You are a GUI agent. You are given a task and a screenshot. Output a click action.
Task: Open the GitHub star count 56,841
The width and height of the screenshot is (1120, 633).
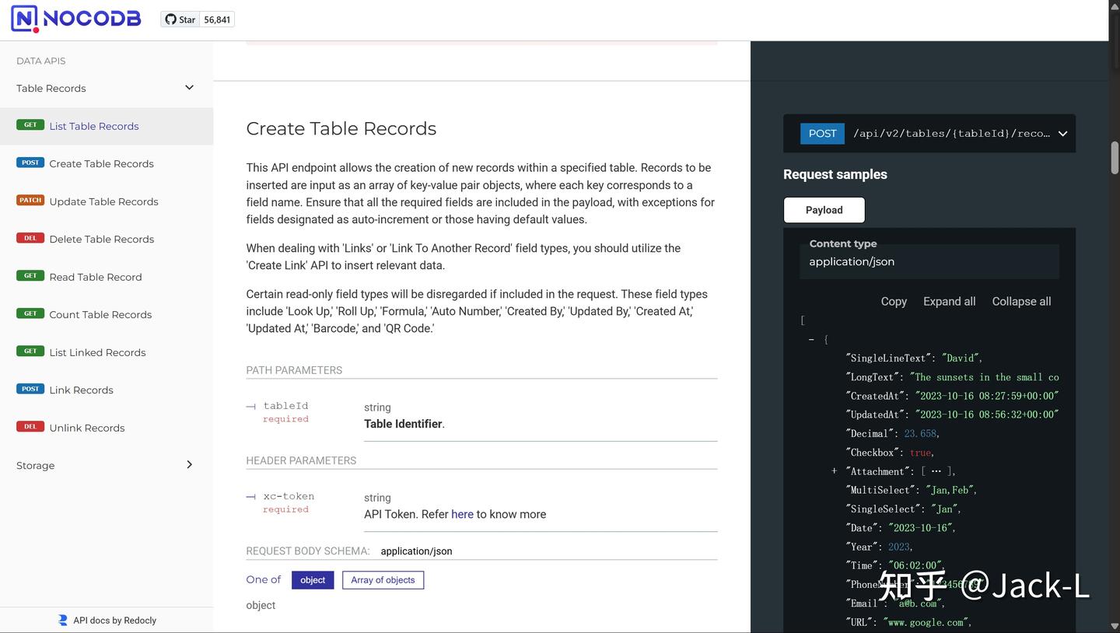click(x=217, y=19)
